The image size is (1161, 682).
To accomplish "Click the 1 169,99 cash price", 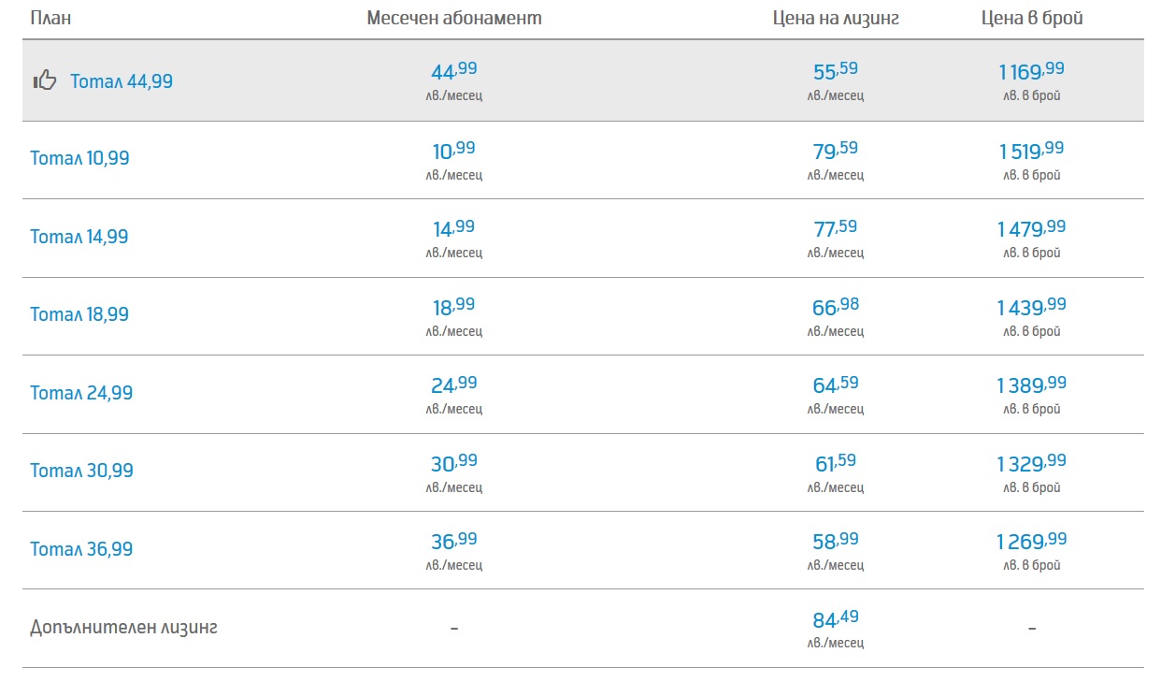I will pos(1031,71).
